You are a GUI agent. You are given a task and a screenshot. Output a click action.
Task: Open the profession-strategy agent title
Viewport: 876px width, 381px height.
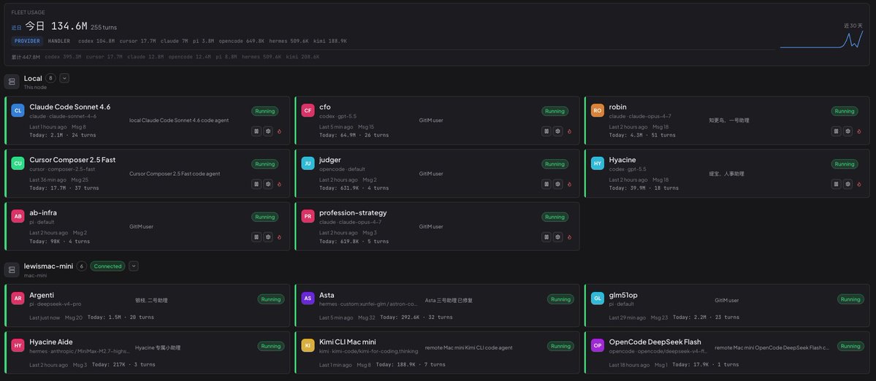click(353, 212)
